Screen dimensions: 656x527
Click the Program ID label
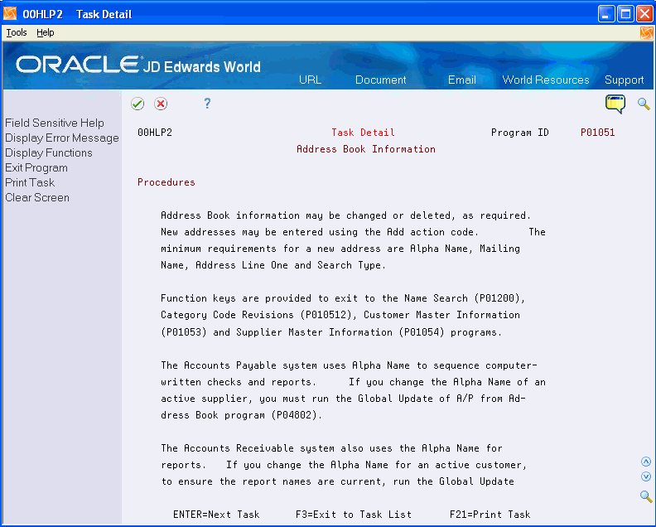519,133
